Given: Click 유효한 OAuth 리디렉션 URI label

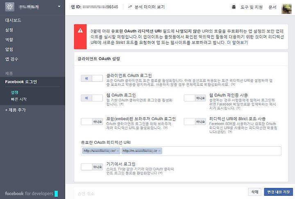Looking at the screenshot, I should pyautogui.click(x=106, y=142).
